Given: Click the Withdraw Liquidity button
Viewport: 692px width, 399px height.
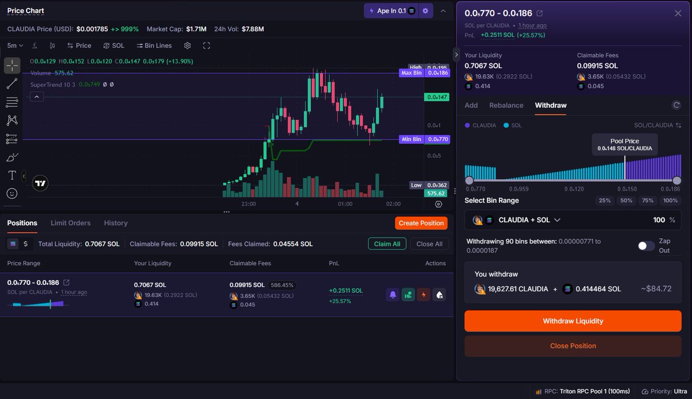Looking at the screenshot, I should (x=573, y=321).
